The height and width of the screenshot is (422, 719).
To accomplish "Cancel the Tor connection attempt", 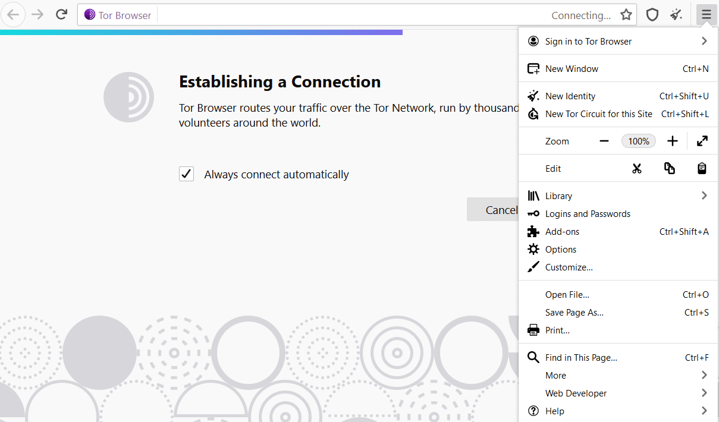I will (494, 210).
